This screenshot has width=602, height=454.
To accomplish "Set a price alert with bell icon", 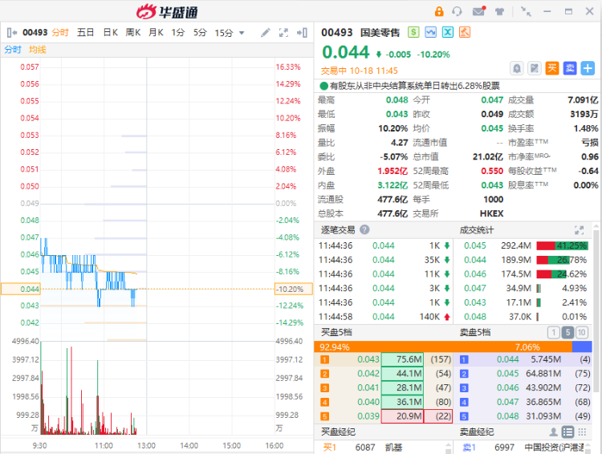I will click(517, 68).
